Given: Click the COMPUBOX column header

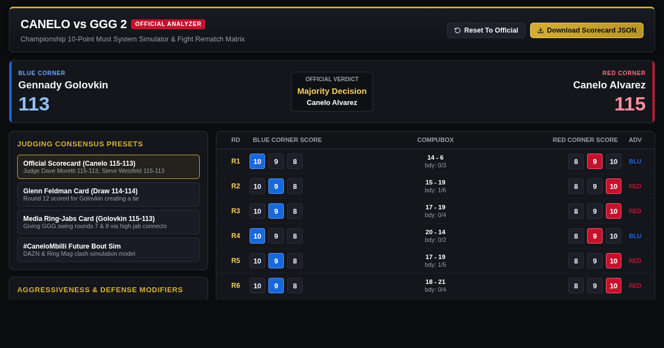Looking at the screenshot, I should [435, 140].
